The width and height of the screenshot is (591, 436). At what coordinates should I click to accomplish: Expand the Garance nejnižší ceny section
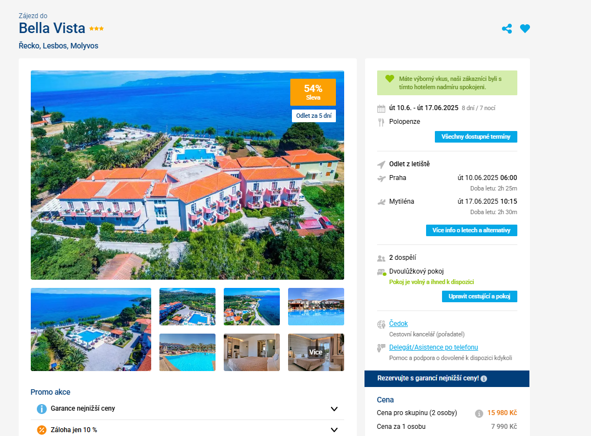[334, 409]
